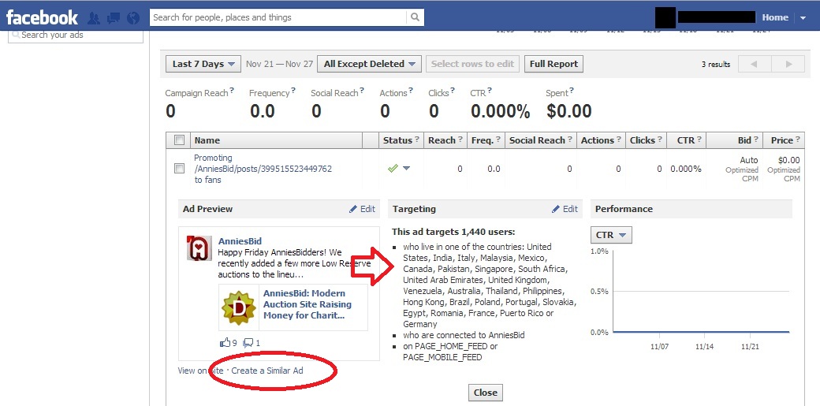
Task: Click the Facebook logo
Action: (x=42, y=17)
